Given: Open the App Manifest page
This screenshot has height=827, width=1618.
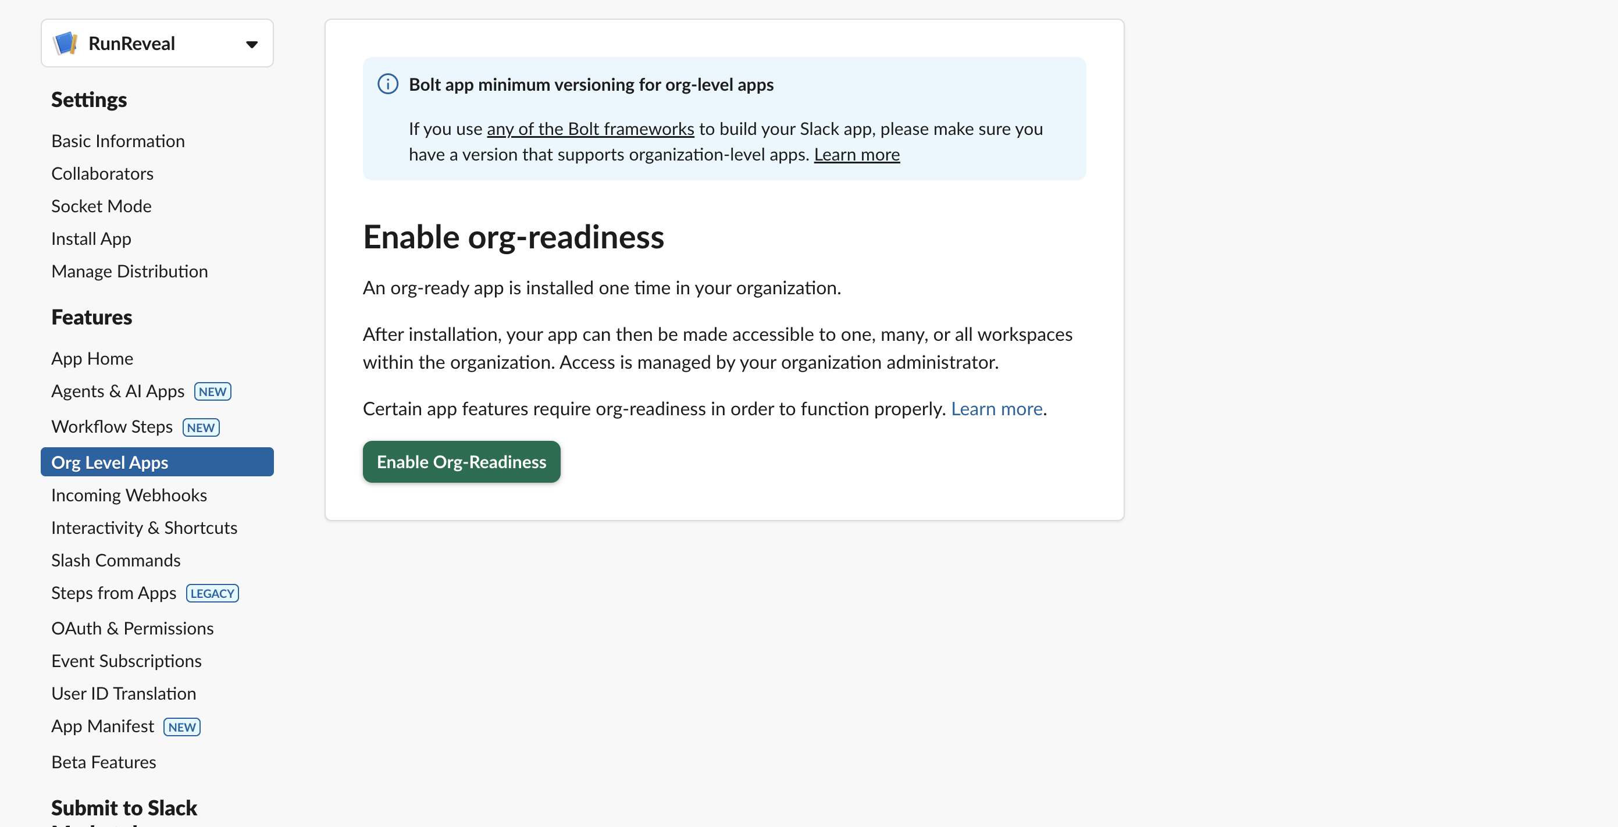Looking at the screenshot, I should [x=102, y=726].
